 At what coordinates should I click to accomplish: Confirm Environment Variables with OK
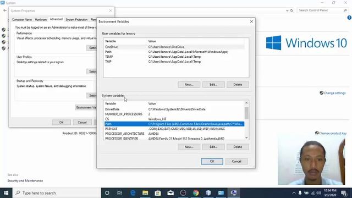tap(212, 161)
